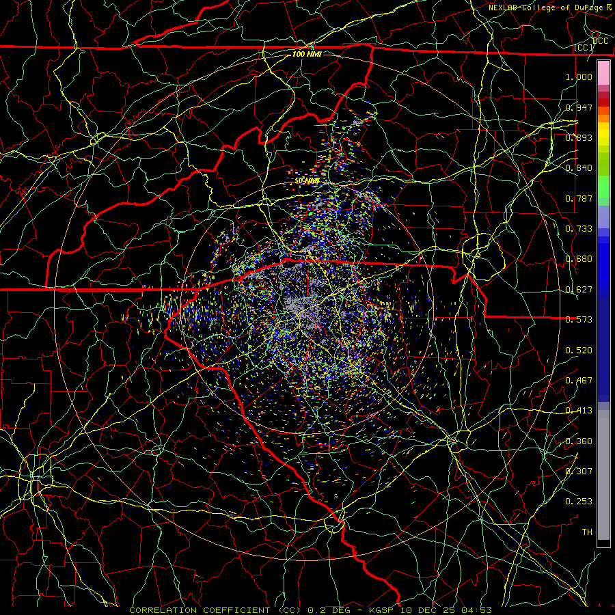615x615 pixels.
Task: Select the 0.787 legend value
Action: 579,198
